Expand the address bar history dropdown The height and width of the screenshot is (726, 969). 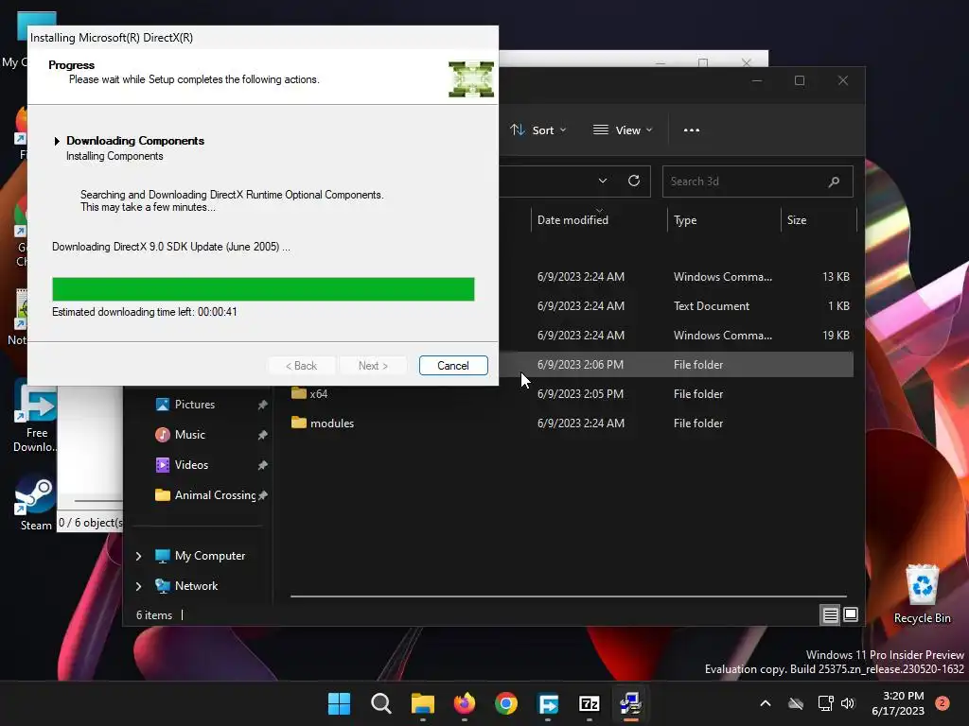coord(603,181)
